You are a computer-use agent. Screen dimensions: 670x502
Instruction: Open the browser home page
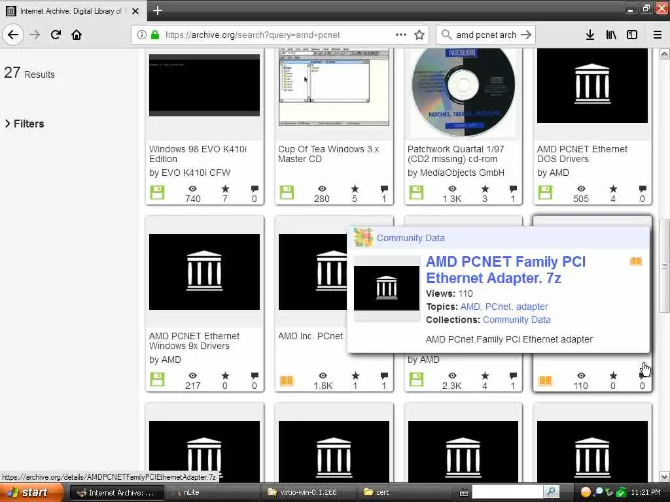coord(77,35)
